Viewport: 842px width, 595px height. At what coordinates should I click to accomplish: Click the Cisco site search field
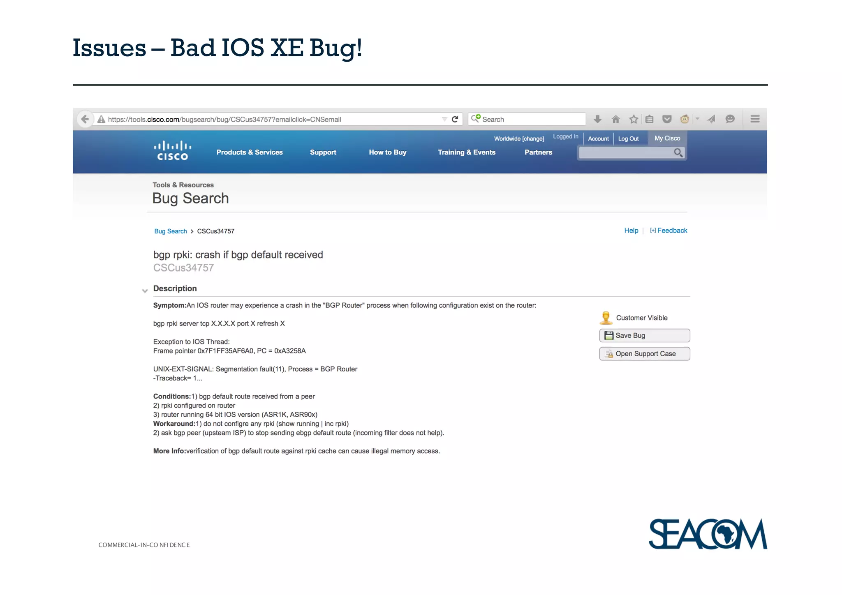(x=626, y=153)
